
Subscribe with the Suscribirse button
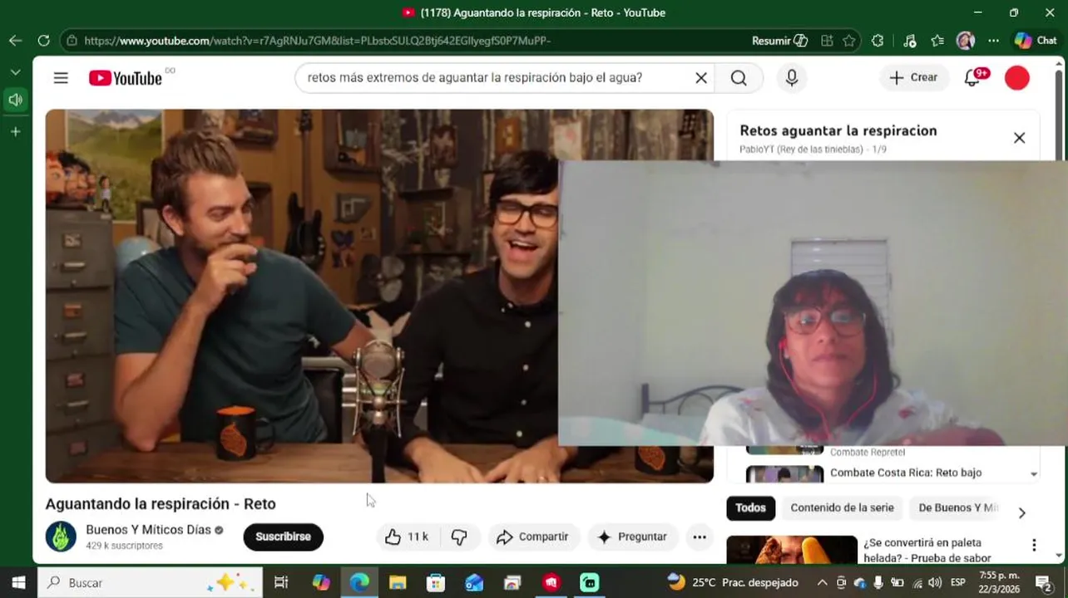pyautogui.click(x=283, y=537)
